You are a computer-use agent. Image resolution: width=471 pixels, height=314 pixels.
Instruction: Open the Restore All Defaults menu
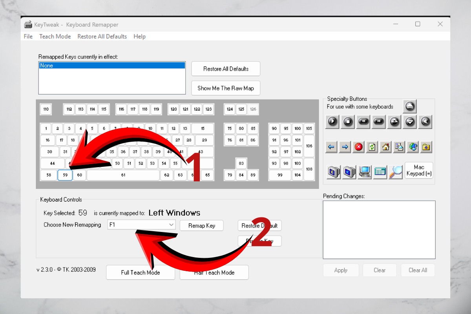[x=102, y=37]
